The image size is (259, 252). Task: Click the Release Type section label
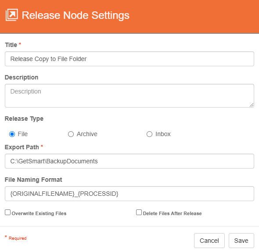[x=24, y=119]
